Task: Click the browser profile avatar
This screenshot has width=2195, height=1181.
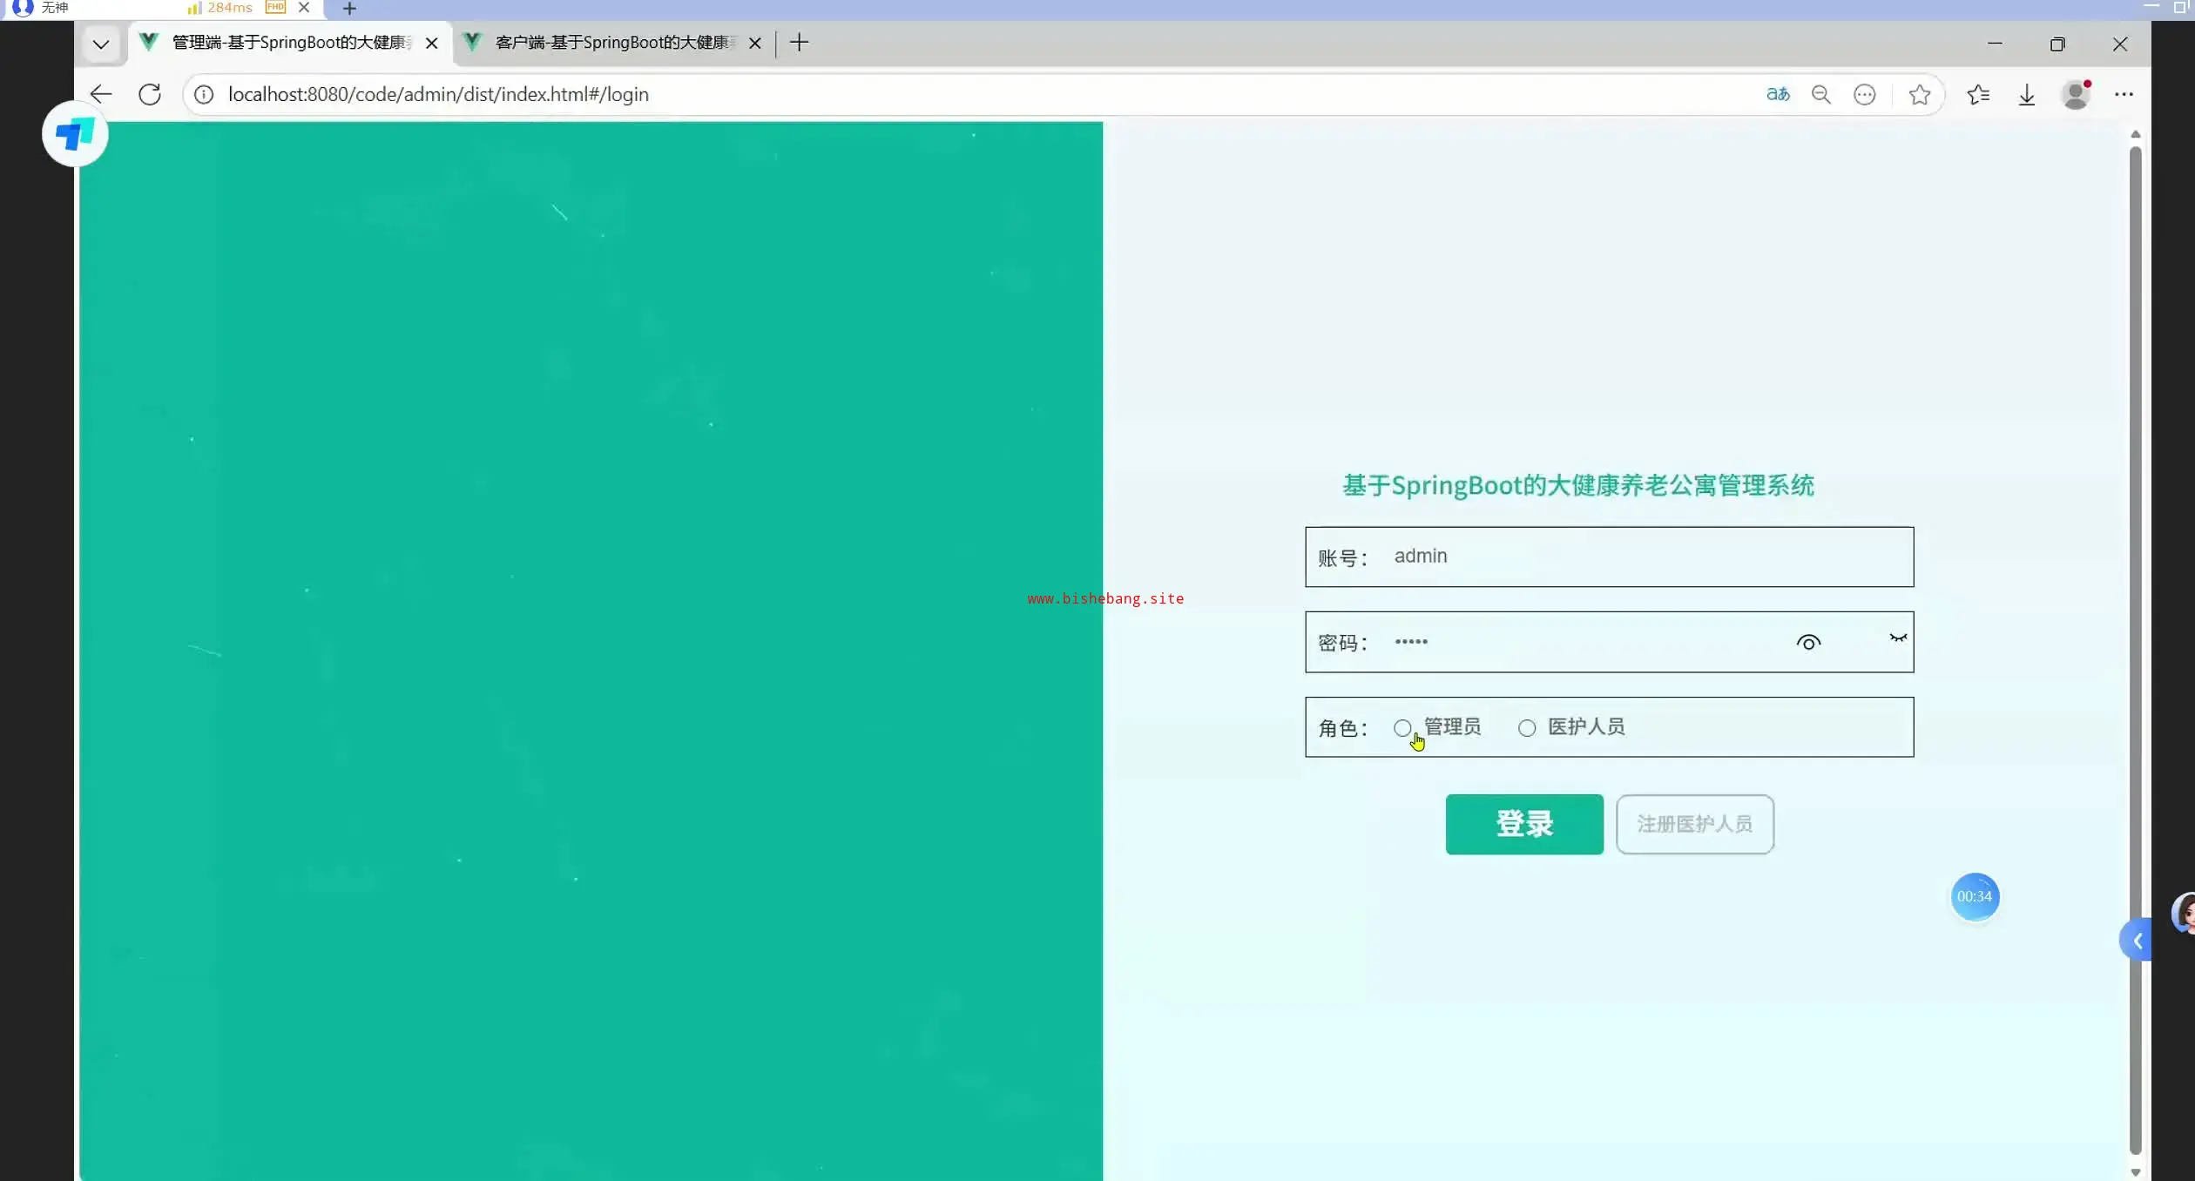Action: [x=2076, y=94]
